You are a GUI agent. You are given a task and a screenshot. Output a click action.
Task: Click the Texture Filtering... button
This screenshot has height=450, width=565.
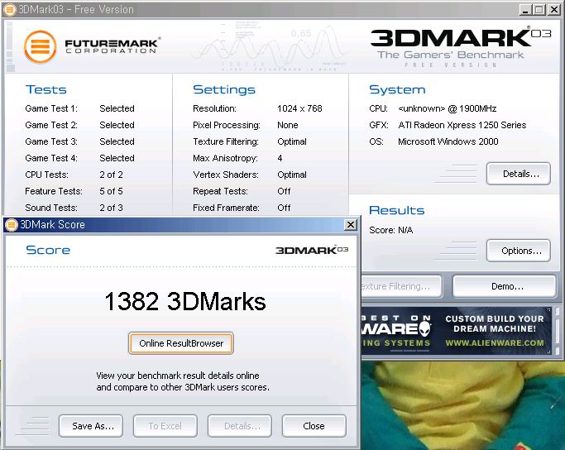tap(401, 286)
